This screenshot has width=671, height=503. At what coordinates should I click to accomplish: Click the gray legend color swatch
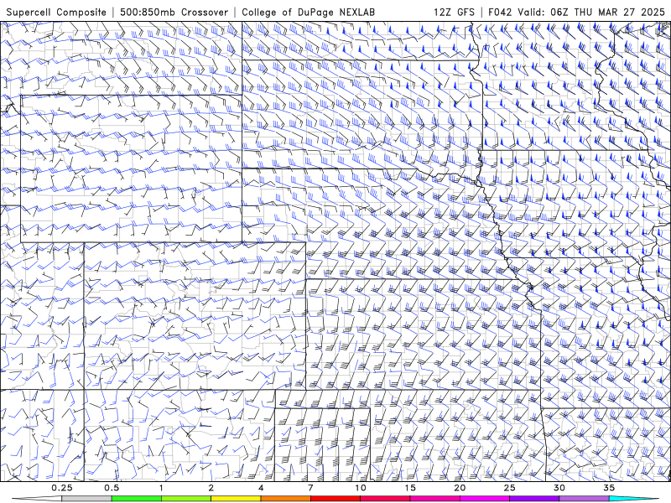pyautogui.click(x=87, y=499)
